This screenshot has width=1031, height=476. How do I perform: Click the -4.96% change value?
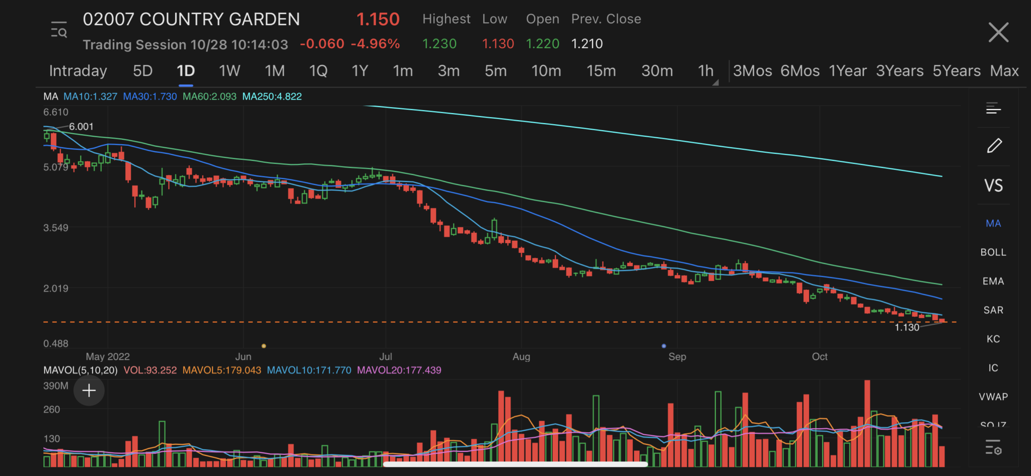tap(376, 44)
